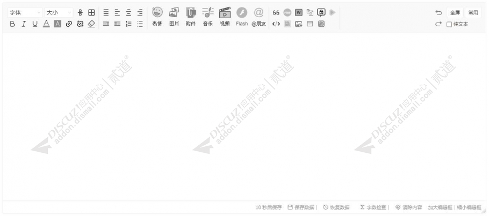Click the 全屏 fullscreen button
The width and height of the screenshot is (489, 216).
455,12
